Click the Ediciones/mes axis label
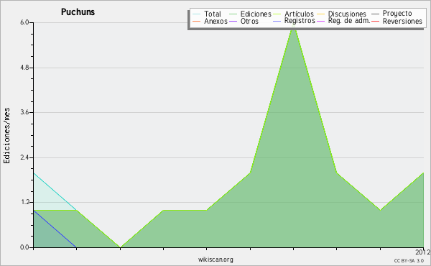Viewport: 431px width, 266px height. [6, 136]
